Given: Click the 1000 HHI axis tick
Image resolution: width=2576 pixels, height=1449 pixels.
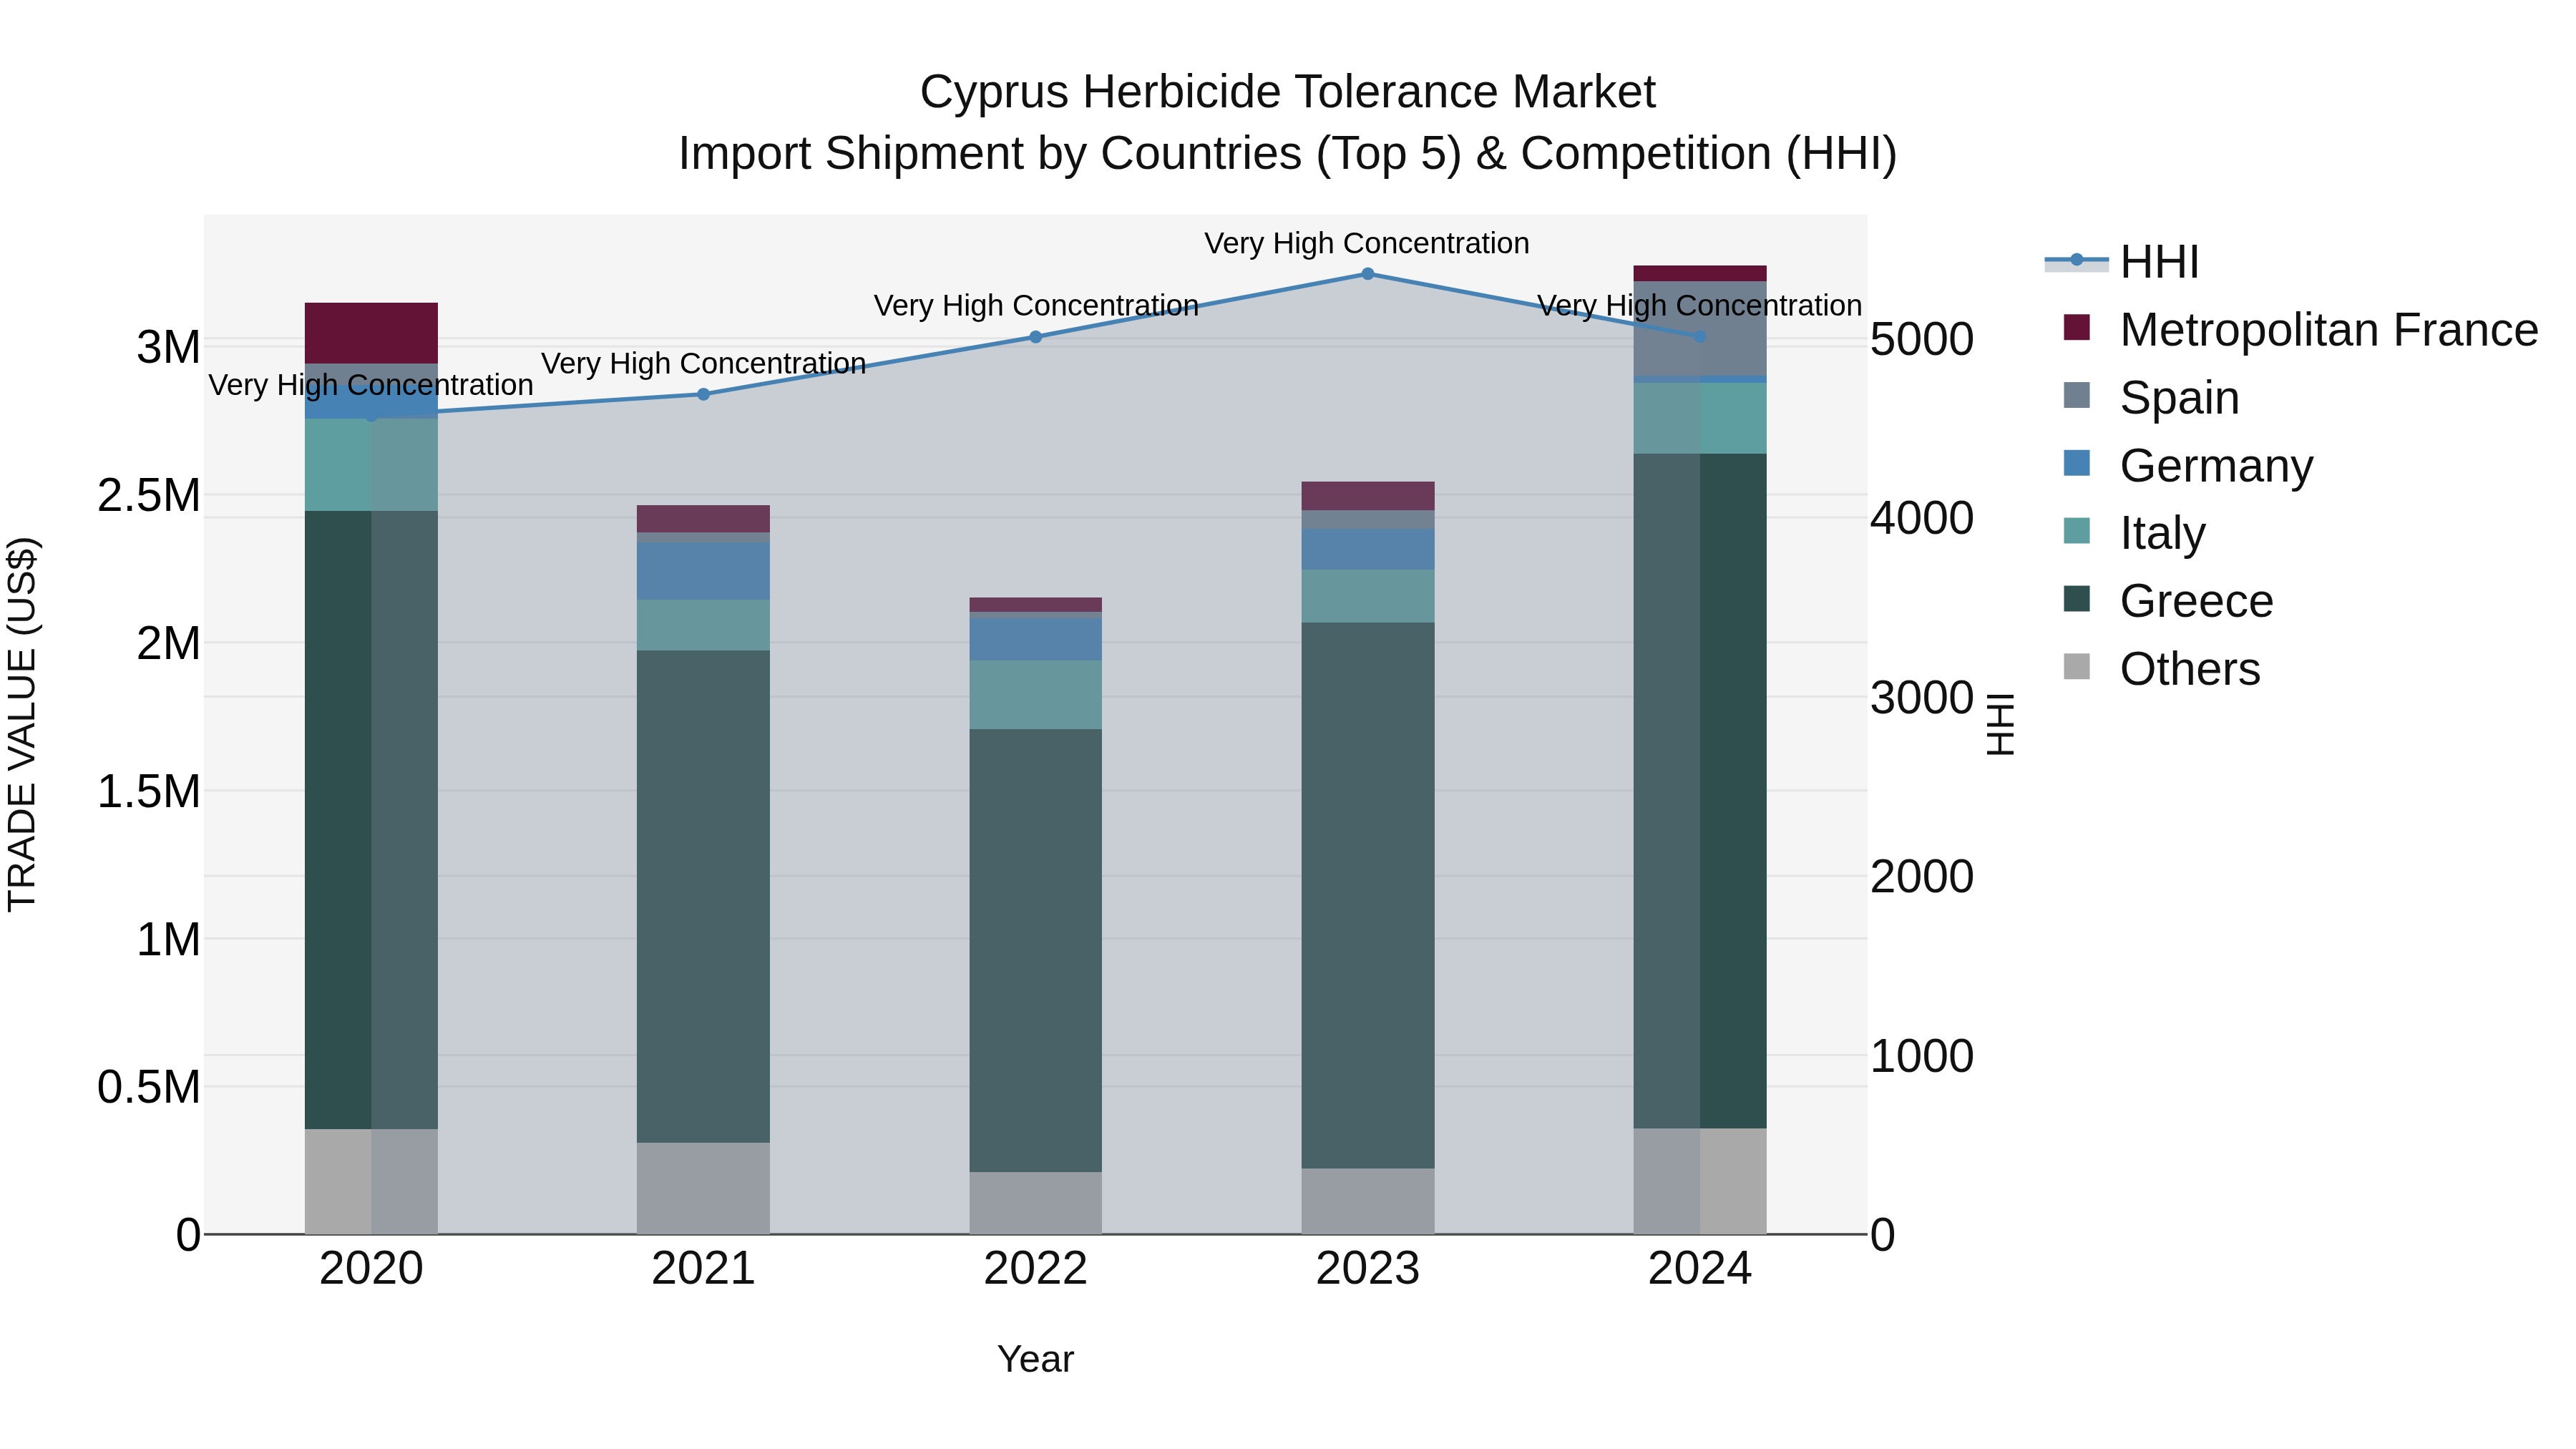Looking at the screenshot, I should pos(1922,1057).
